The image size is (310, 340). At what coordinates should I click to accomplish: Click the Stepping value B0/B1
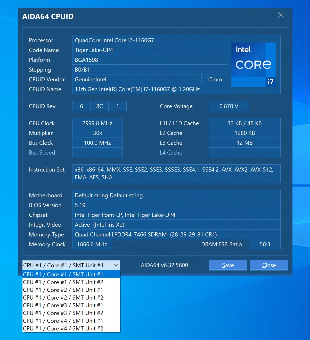[149, 70]
